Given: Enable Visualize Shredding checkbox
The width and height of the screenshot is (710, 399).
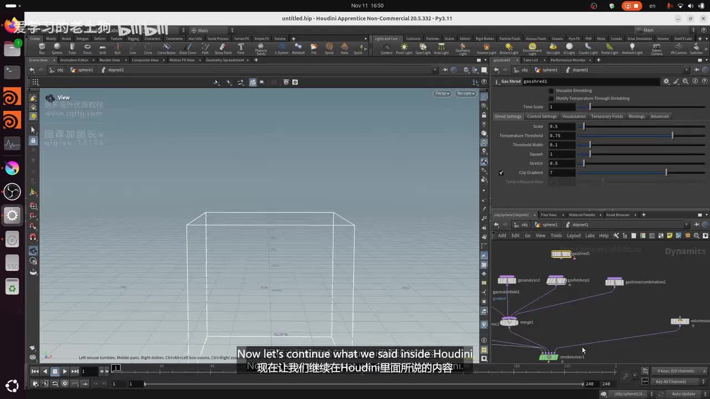Looking at the screenshot, I should [551, 90].
